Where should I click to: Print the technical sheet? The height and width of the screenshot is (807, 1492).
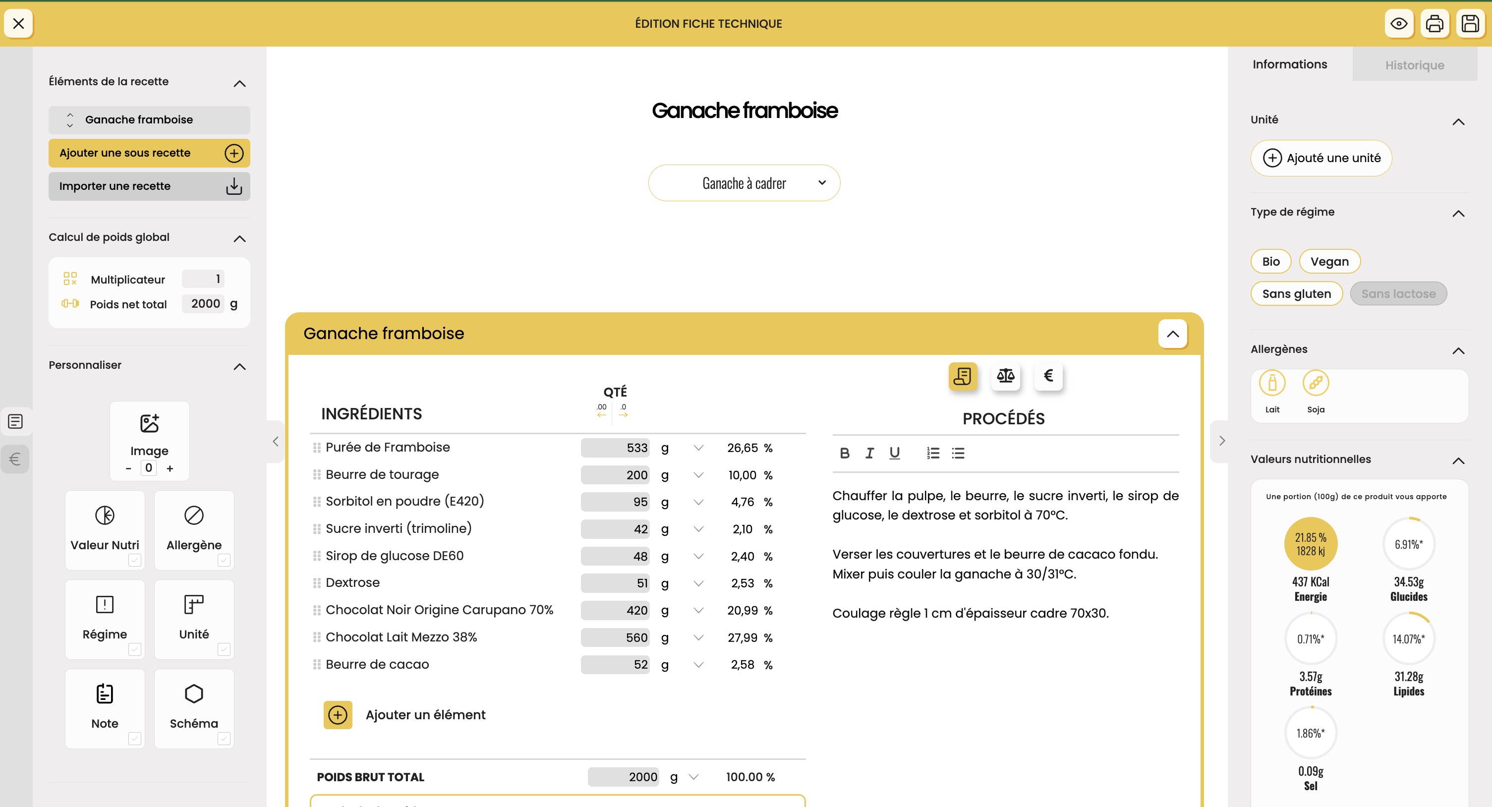tap(1435, 24)
